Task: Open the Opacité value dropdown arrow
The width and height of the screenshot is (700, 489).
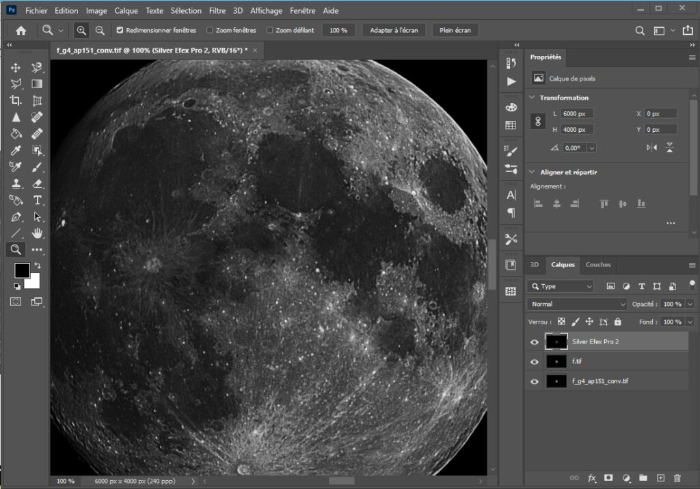Action: pos(690,304)
